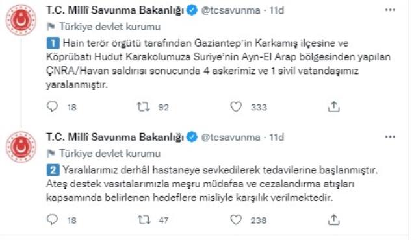
Task: Open the 11d timestamp of the second tweet
Action: [277, 137]
